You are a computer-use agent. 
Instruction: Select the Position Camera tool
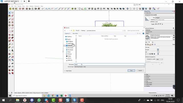(x=9, y=64)
